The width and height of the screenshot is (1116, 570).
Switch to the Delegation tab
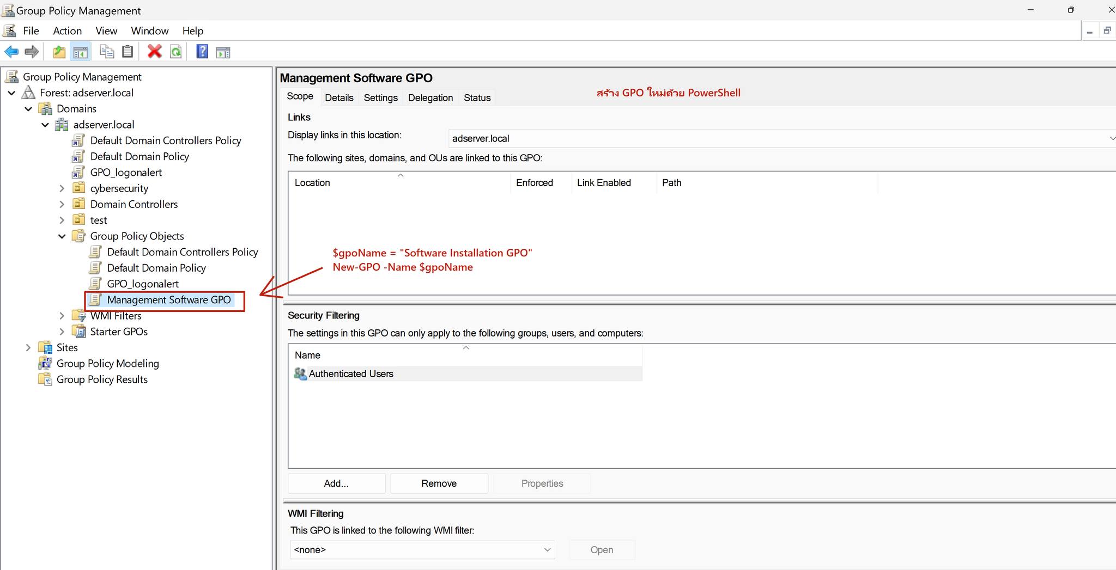(x=430, y=98)
